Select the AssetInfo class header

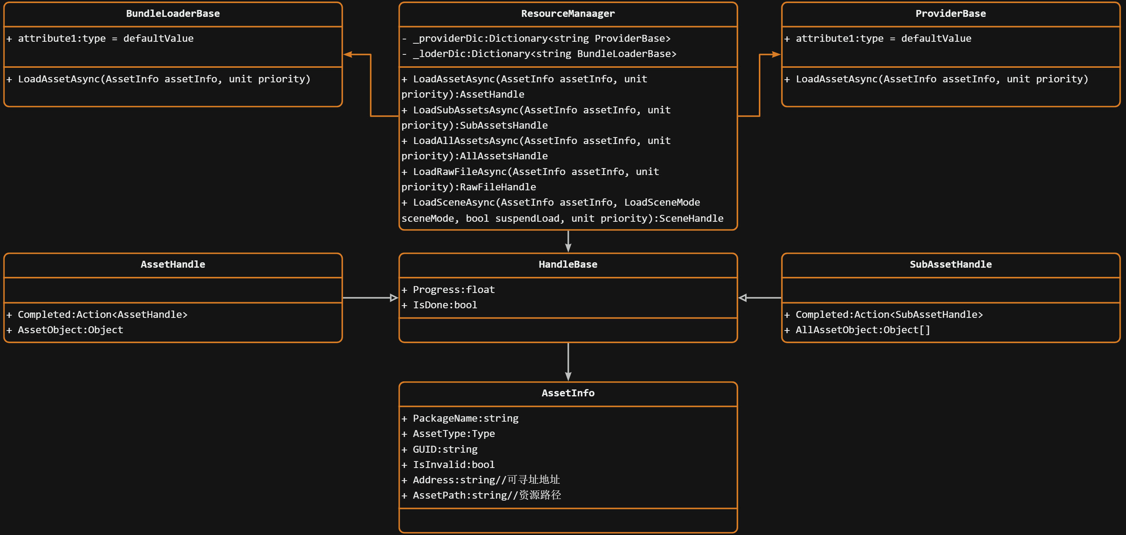click(x=567, y=393)
